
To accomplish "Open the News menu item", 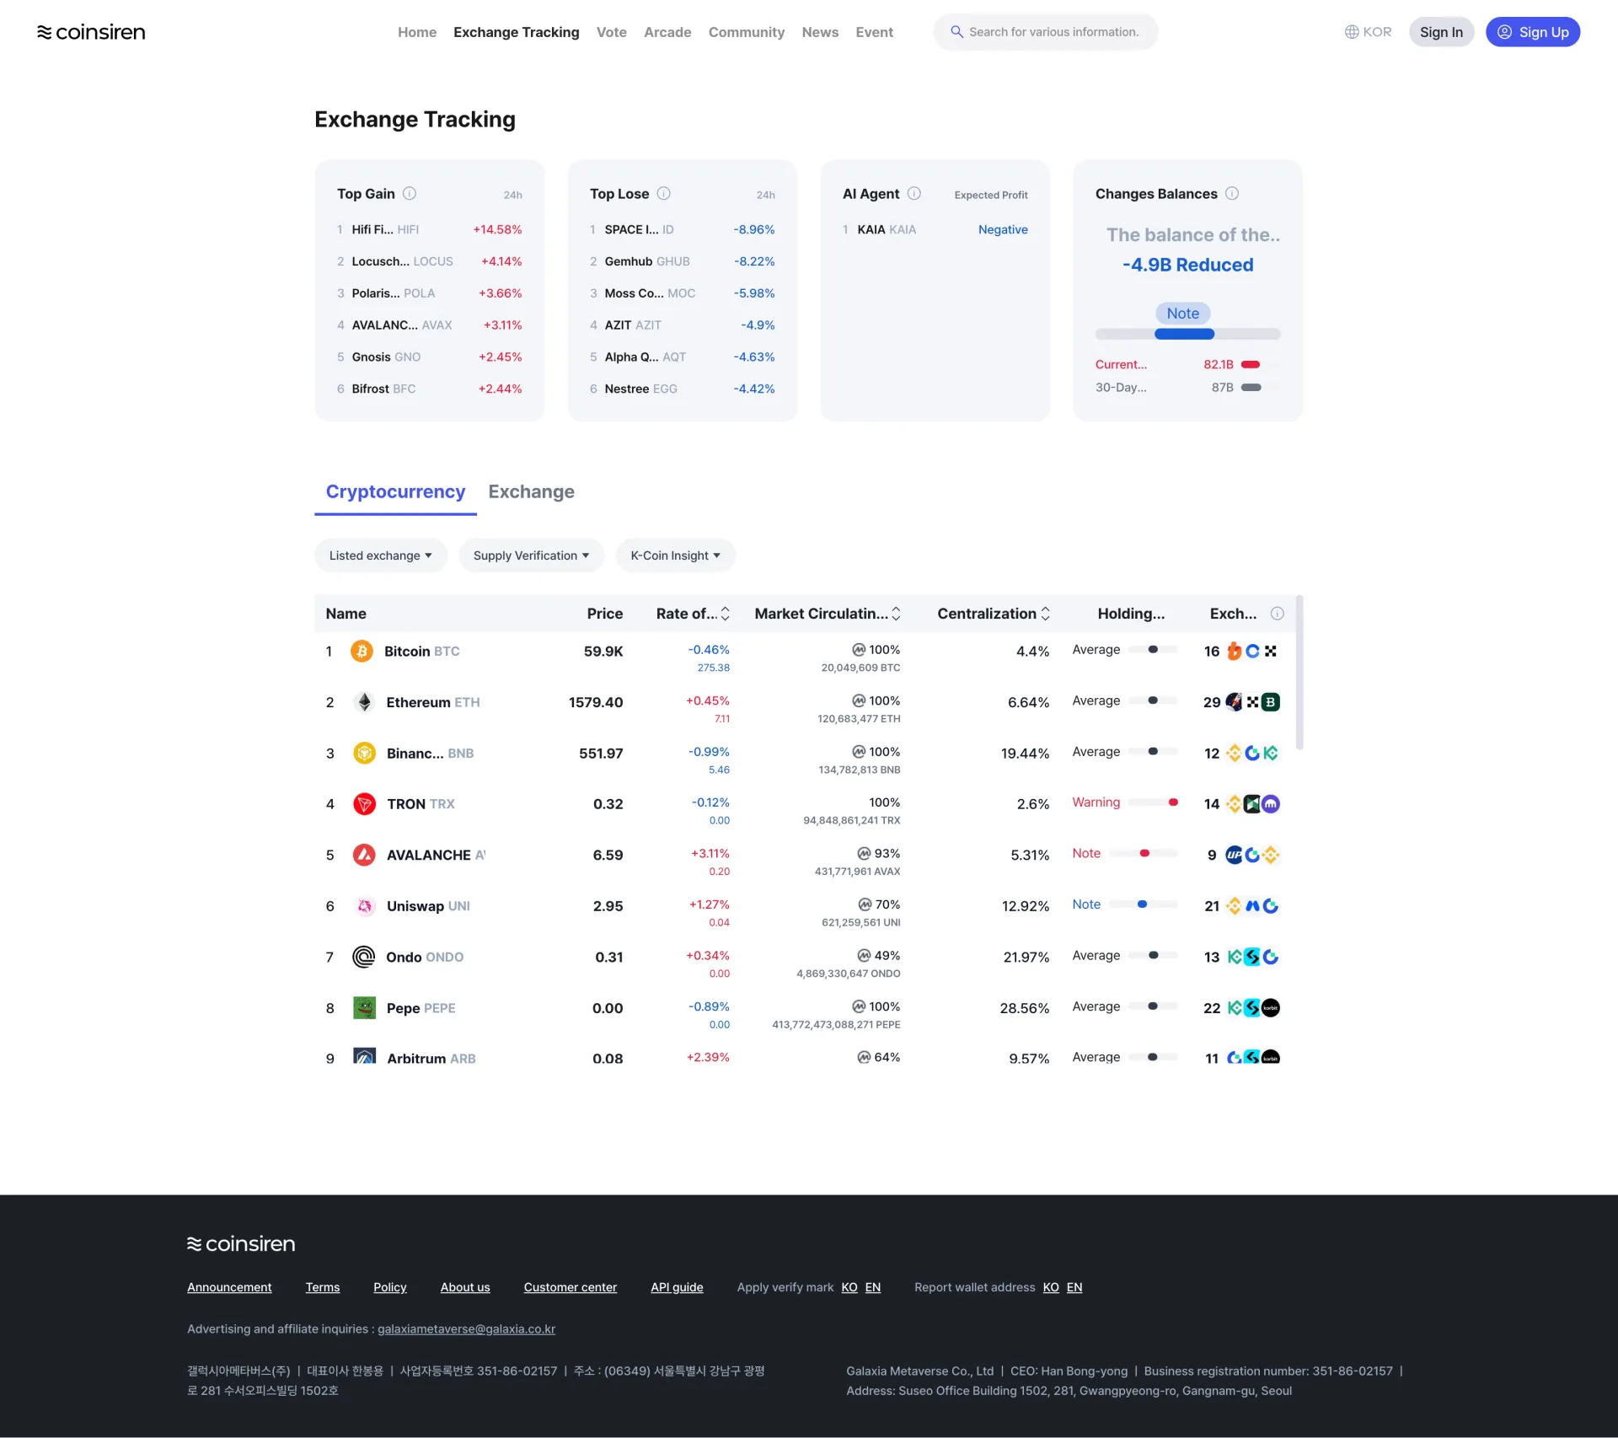I will click(x=820, y=32).
